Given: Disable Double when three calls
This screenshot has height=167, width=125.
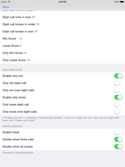Looking at the screenshot, I should coord(118,140).
